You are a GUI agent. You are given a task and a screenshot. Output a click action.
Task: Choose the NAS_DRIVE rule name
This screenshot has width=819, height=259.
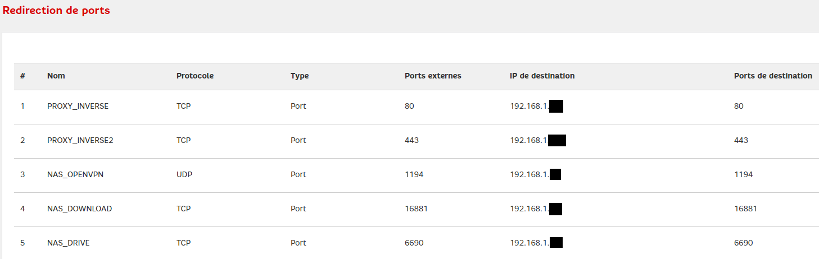[68, 243]
